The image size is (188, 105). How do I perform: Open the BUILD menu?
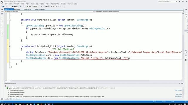tap(22, 4)
